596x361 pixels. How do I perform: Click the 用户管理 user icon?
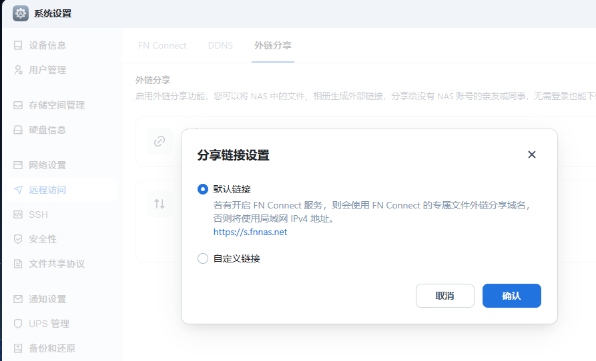coord(18,70)
